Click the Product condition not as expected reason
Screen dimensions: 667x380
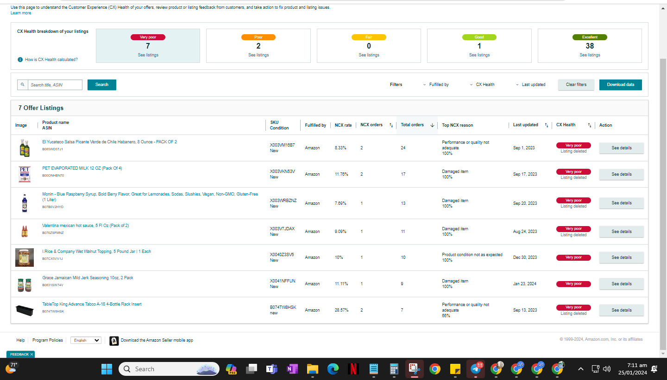(472, 255)
